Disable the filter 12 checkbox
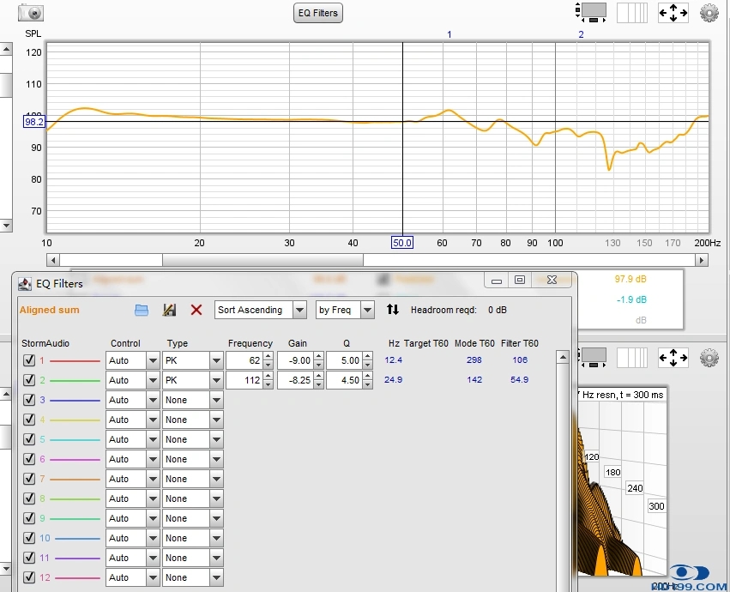This screenshot has height=592, width=730. (29, 577)
